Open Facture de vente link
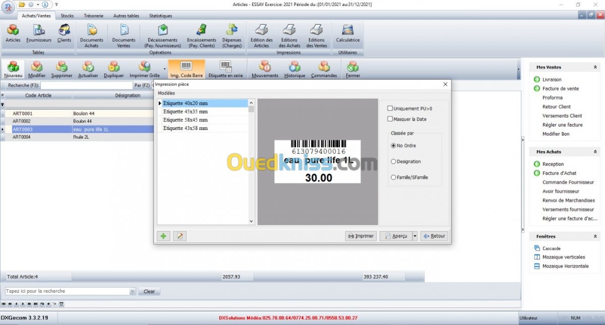The image size is (605, 325). tap(561, 89)
